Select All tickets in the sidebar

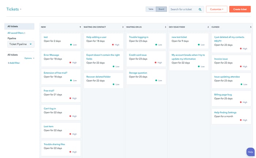tap(19, 26)
